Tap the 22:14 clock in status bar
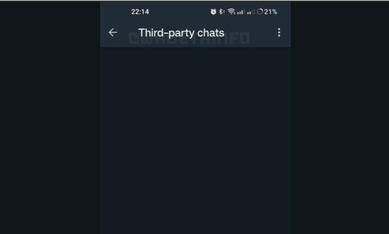 [140, 11]
